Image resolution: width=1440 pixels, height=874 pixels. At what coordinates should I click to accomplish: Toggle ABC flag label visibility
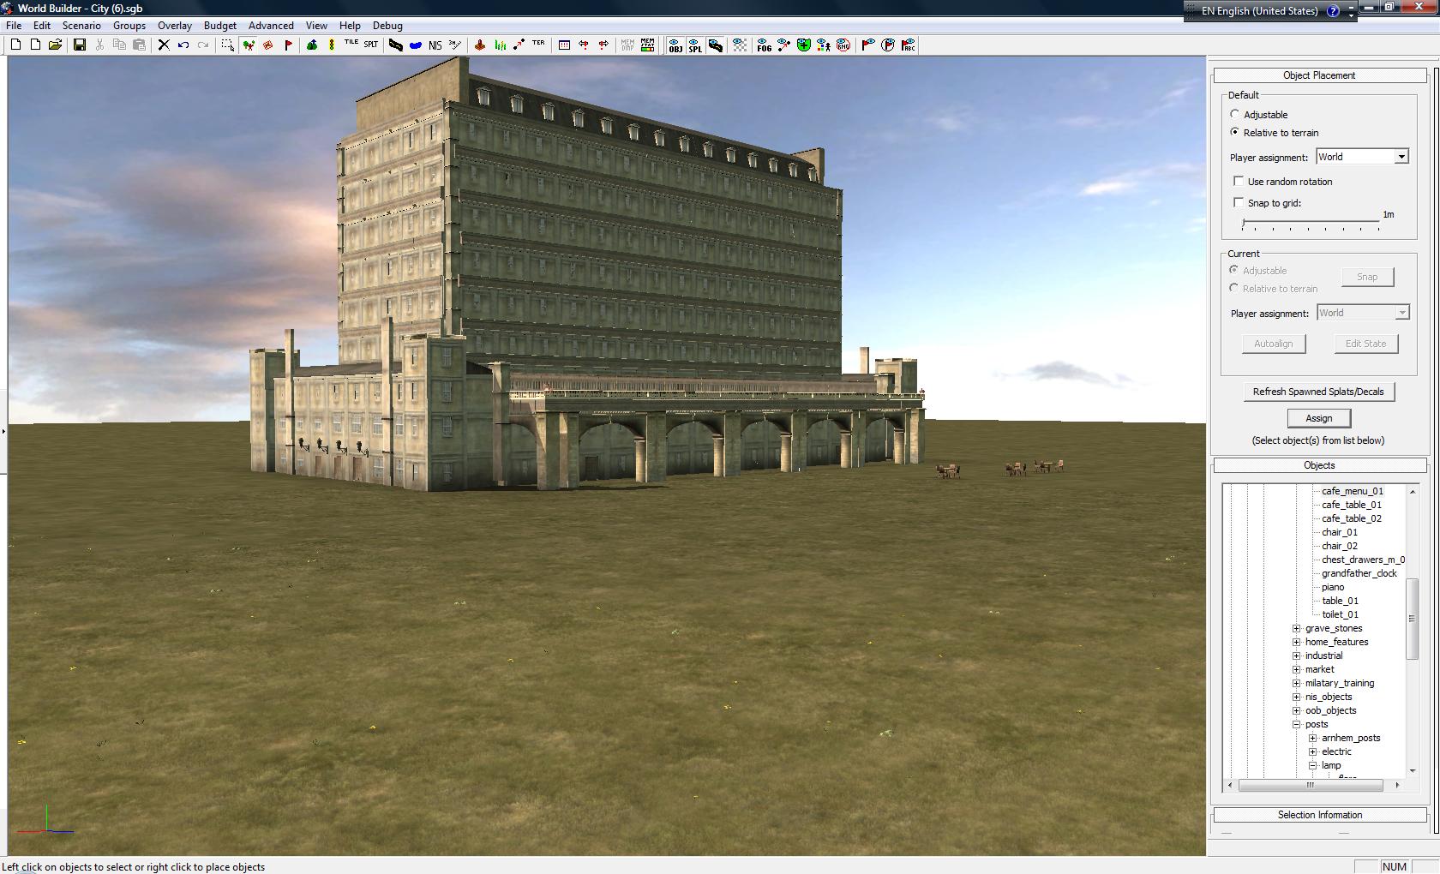click(x=909, y=45)
